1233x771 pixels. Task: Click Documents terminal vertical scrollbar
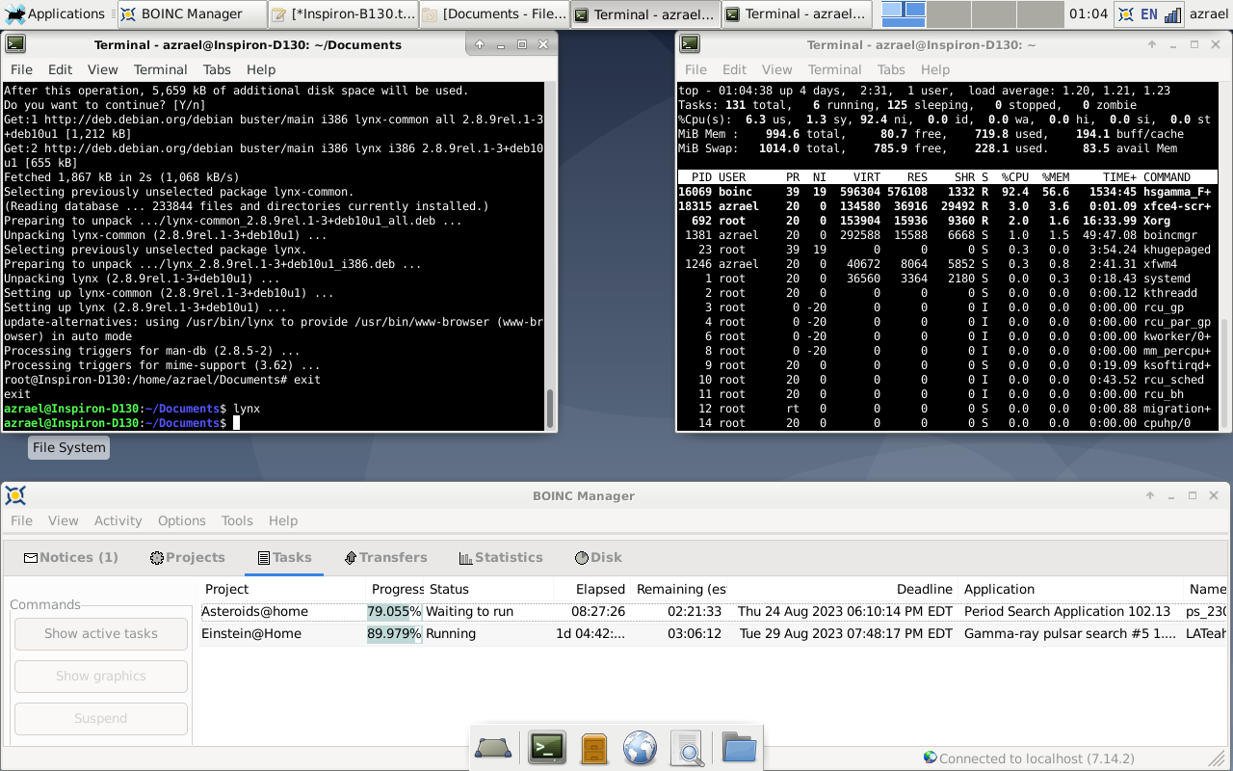pyautogui.click(x=550, y=255)
